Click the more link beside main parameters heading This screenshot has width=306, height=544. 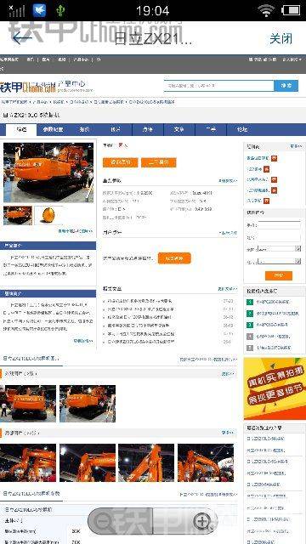[x=228, y=181]
